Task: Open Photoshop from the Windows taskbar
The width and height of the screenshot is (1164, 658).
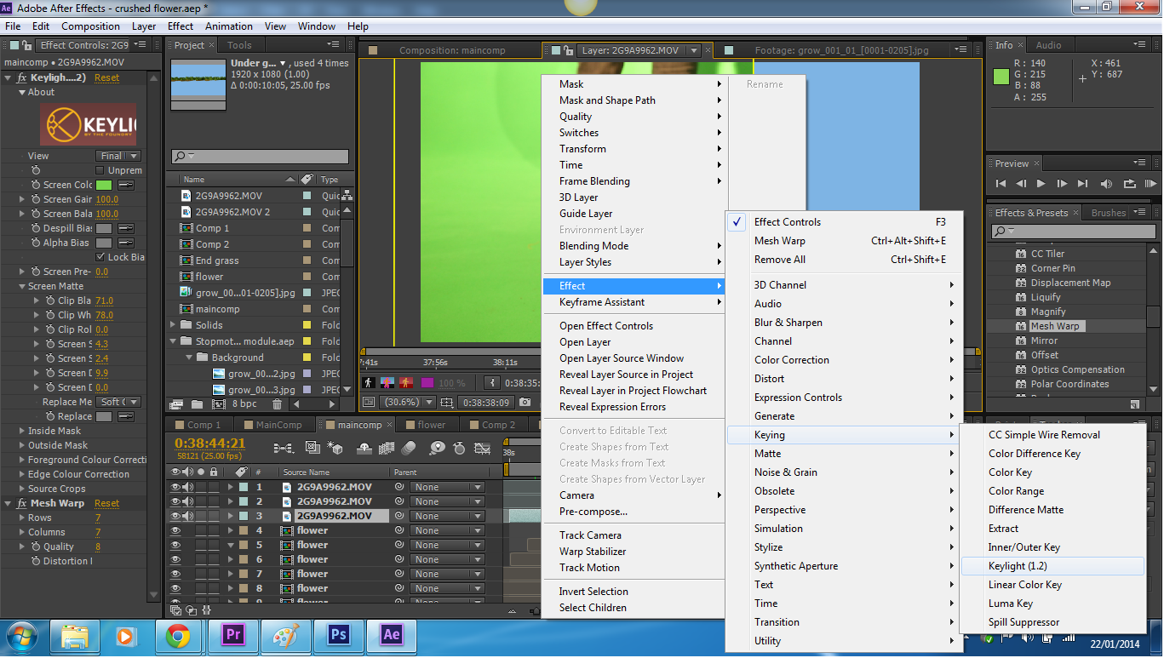Action: 339,636
